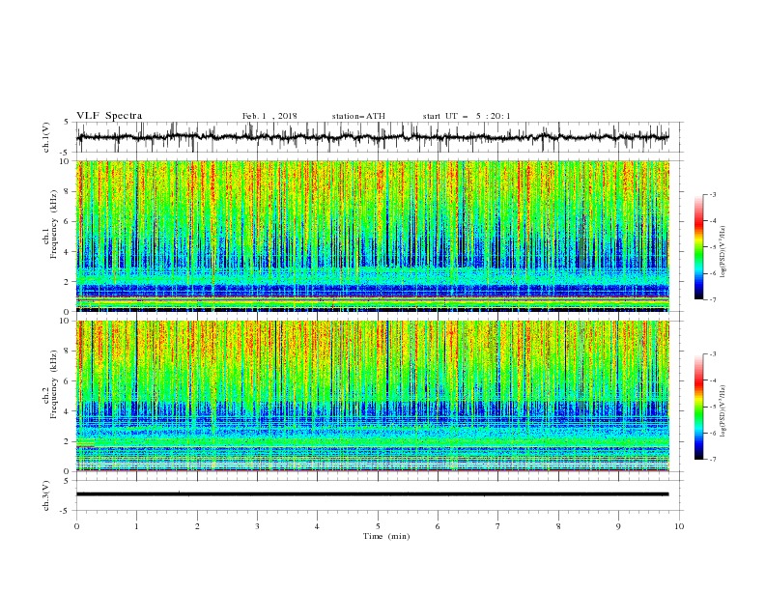Click time axis tick label "1"

136,526
